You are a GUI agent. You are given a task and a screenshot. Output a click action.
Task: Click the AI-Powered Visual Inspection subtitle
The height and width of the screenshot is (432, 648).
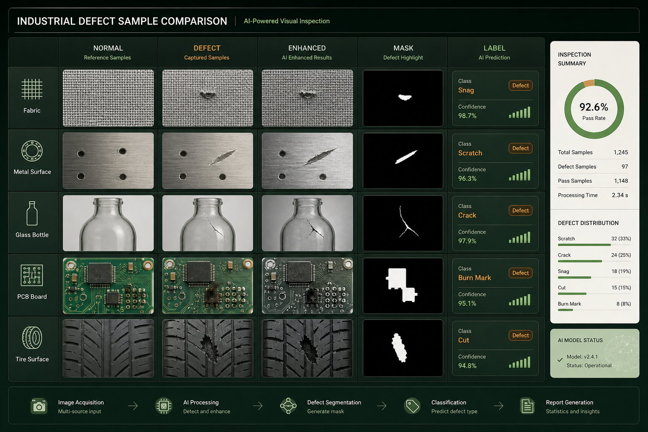point(287,21)
